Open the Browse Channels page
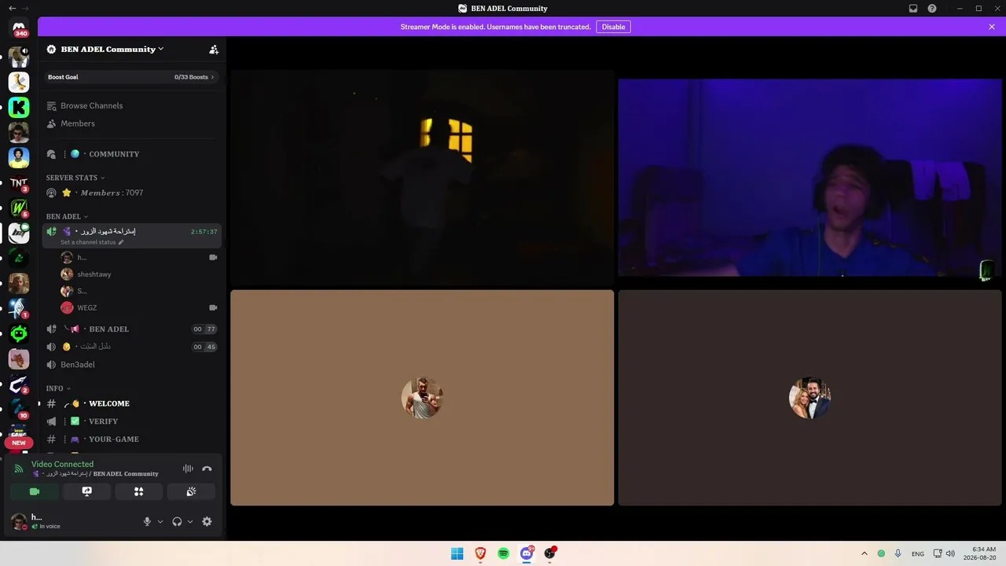Viewport: 1006px width, 566px height. point(132,105)
